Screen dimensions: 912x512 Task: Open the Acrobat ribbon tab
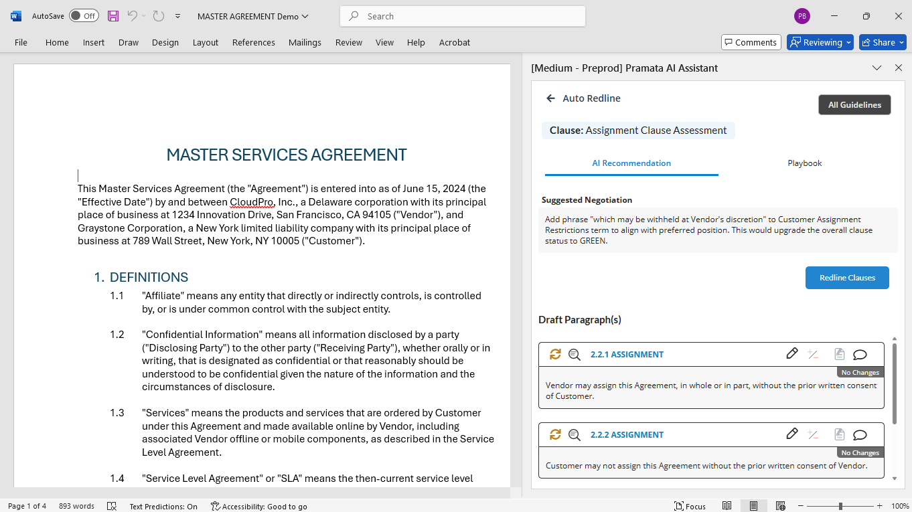[455, 42]
